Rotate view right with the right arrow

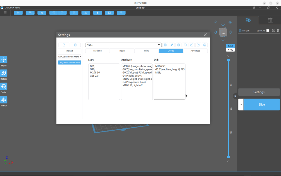[231, 32]
